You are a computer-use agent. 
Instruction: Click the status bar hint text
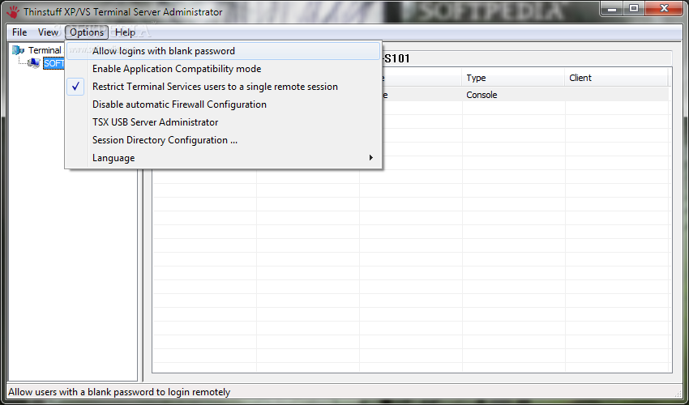[119, 392]
